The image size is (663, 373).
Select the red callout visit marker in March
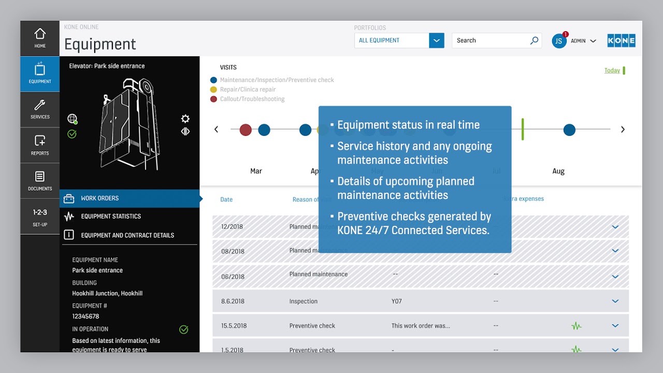pos(246,130)
